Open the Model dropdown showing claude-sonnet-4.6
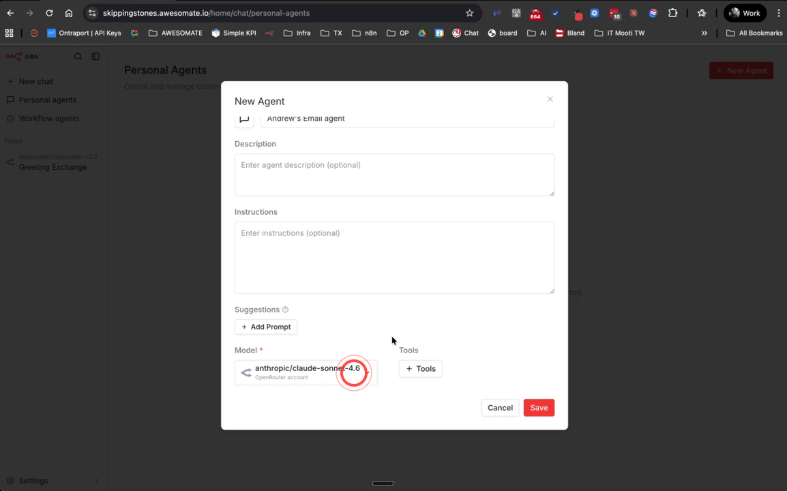The width and height of the screenshot is (787, 491). point(306,372)
